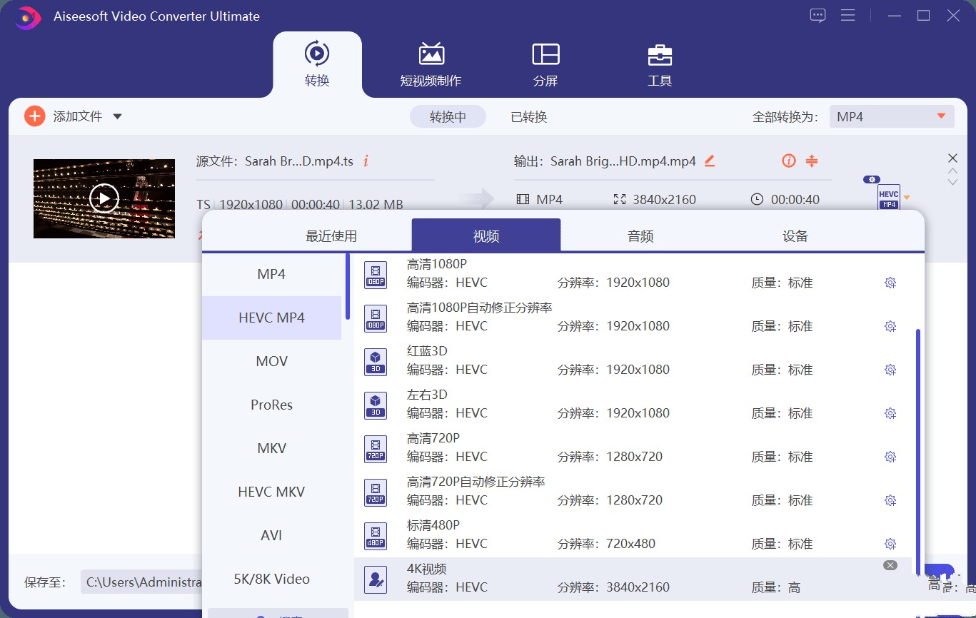Select HEVC MKV in format list
976x618 pixels.
271,492
